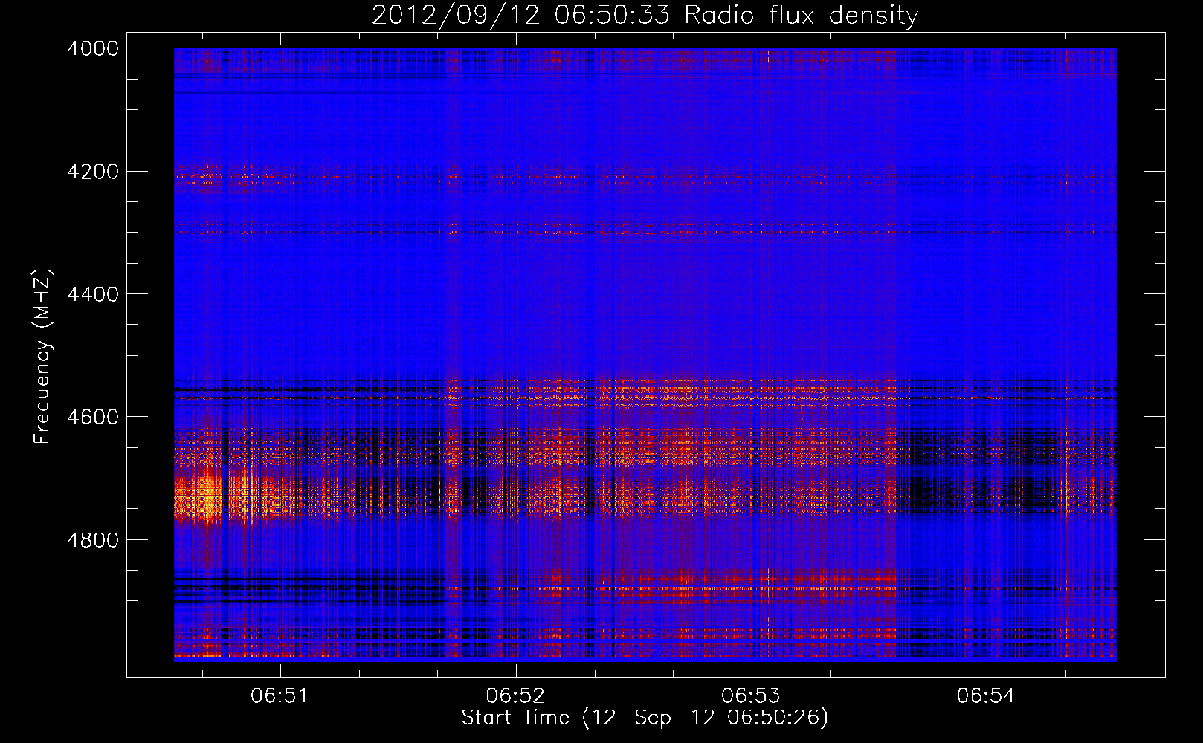
Task: Click the 06:51 time tick label
Action: coord(280,696)
